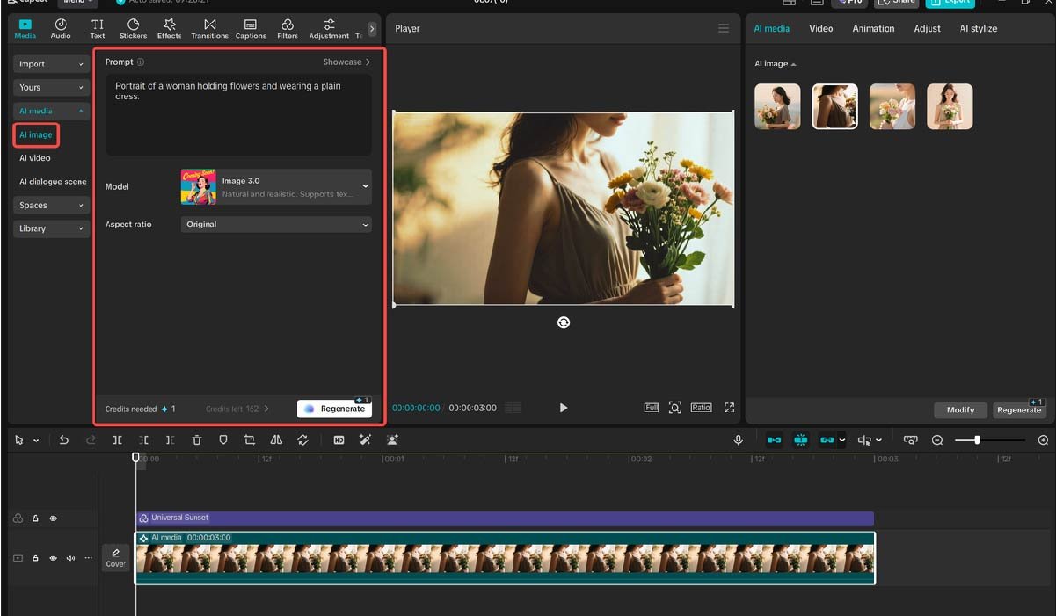Switch to the Adjust tab
This screenshot has width=1056, height=616.
click(928, 29)
